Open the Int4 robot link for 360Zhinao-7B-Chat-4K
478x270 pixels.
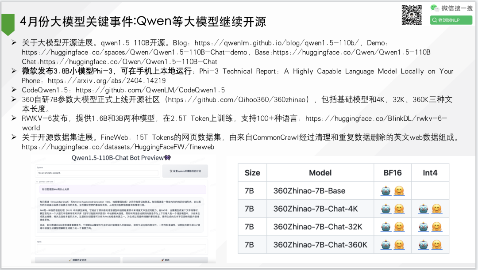(x=423, y=209)
